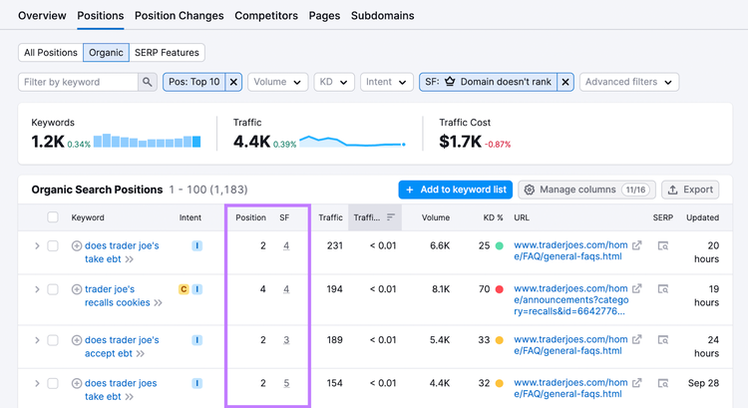This screenshot has width=748, height=408.
Task: Open the Pos: Top 10 filter
Action: pos(194,82)
